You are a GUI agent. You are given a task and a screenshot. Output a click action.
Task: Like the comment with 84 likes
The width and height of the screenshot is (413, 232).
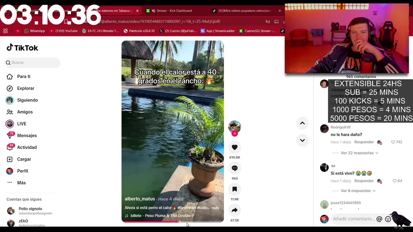coord(394,181)
